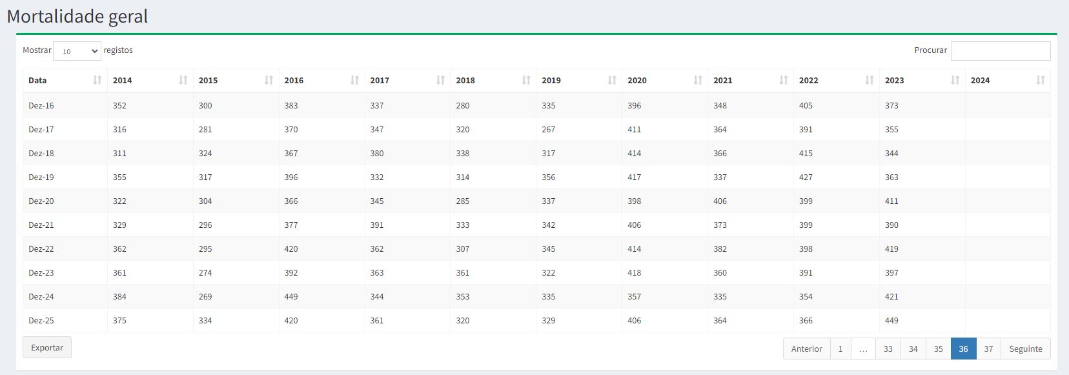1069x375 pixels.
Task: Select the Dez-23 row label
Action: (x=41, y=272)
